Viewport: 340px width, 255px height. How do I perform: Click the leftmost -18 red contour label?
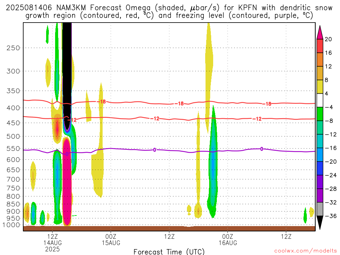coord(101,102)
